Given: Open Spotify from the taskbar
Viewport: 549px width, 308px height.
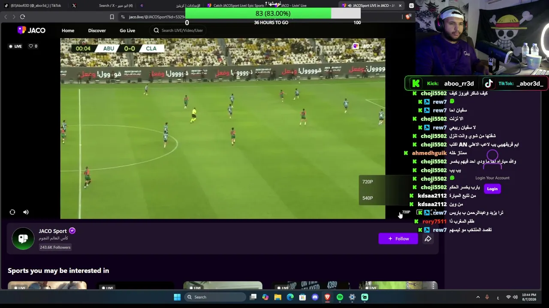Looking at the screenshot, I should click(x=340, y=297).
